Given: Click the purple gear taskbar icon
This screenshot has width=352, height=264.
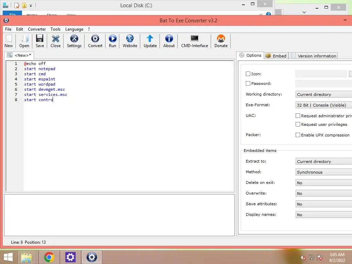Looking at the screenshot, I should coord(70,257).
